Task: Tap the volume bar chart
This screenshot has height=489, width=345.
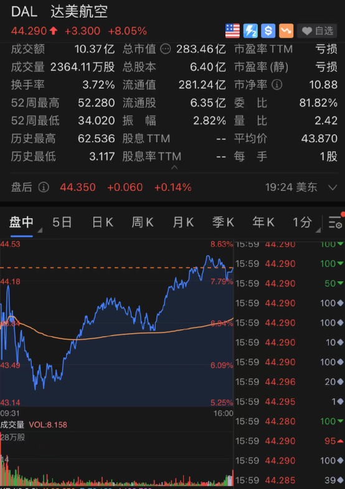Action: pyautogui.click(x=117, y=458)
